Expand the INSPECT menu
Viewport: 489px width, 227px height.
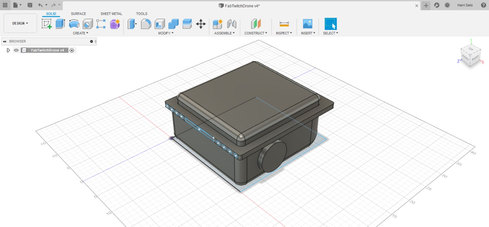click(284, 33)
